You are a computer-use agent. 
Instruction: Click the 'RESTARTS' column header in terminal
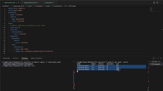pyautogui.click(x=110, y=64)
